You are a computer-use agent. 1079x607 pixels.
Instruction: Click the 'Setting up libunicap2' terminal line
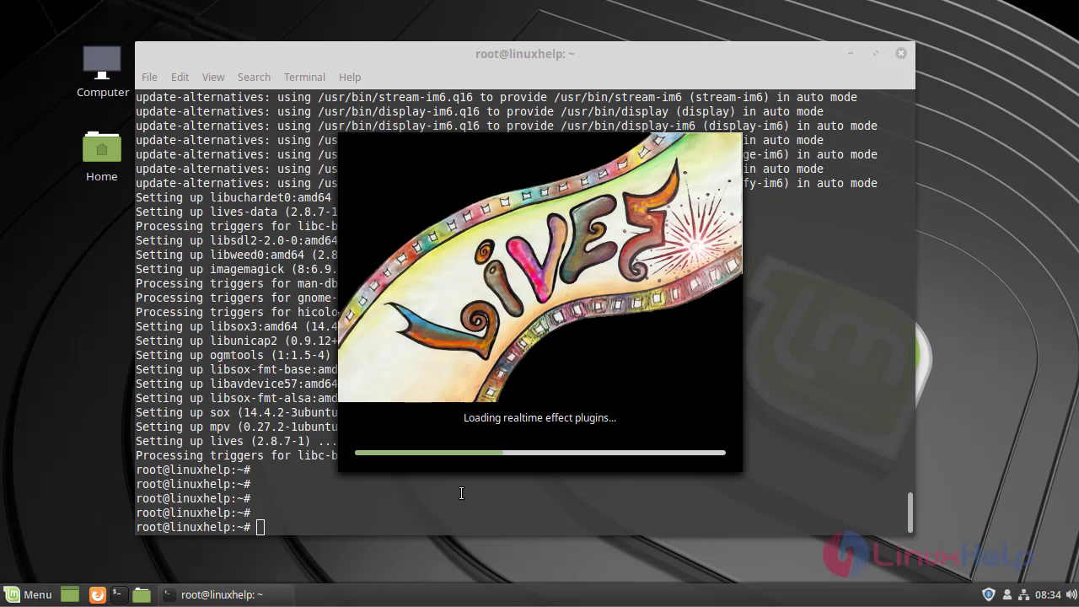point(236,341)
